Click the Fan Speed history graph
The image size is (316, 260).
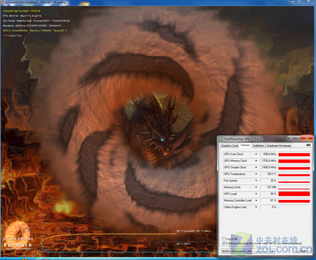coord(294,181)
